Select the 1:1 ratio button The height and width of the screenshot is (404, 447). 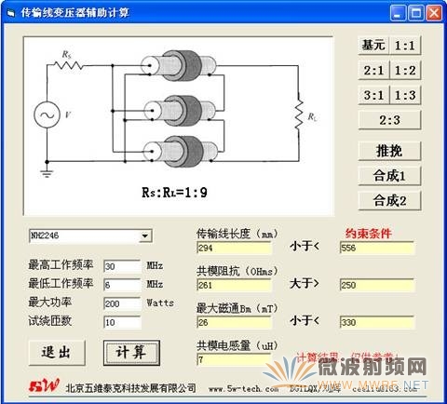(405, 46)
